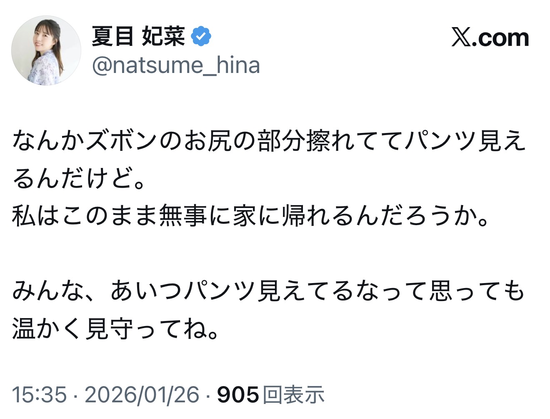Click the final line 温かく見守ってね。
Image resolution: width=550 pixels, height=419 pixels.
point(116,329)
